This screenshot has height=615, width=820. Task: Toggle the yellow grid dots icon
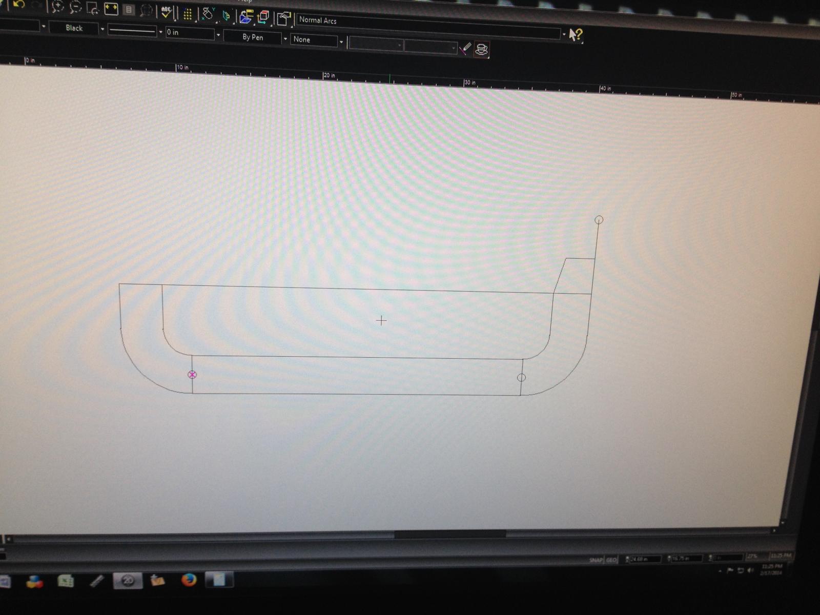click(x=188, y=14)
